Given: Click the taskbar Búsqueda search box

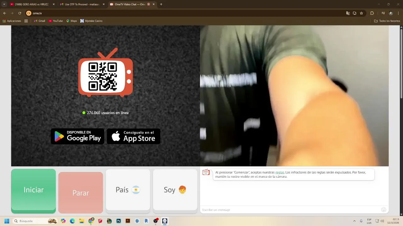Looking at the screenshot, I should (x=35, y=221).
